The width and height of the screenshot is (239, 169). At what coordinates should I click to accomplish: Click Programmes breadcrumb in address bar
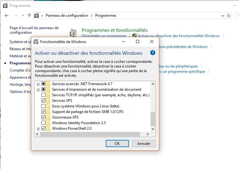click(x=106, y=15)
